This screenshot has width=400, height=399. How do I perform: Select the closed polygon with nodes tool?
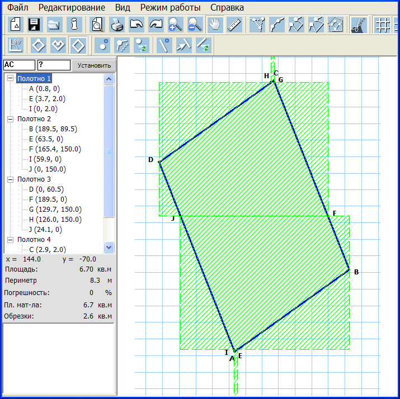[x=336, y=25]
